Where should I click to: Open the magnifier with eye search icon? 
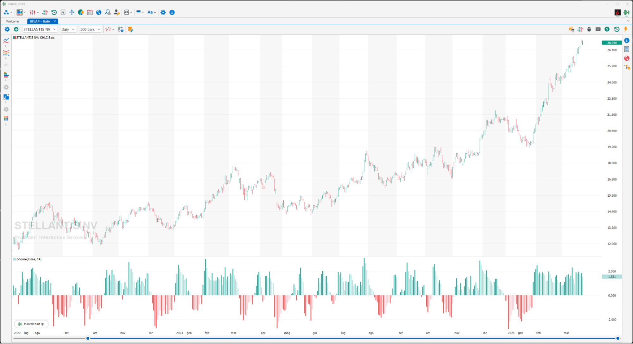108,12
